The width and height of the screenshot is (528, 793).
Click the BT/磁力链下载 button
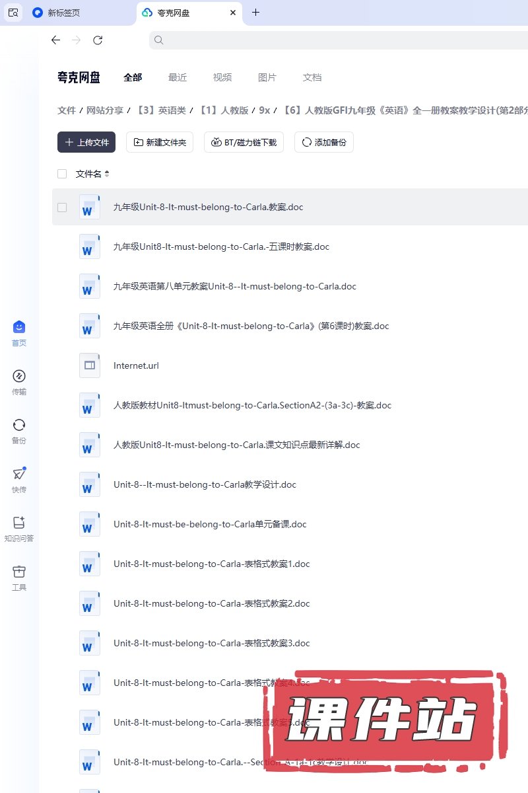(x=244, y=142)
